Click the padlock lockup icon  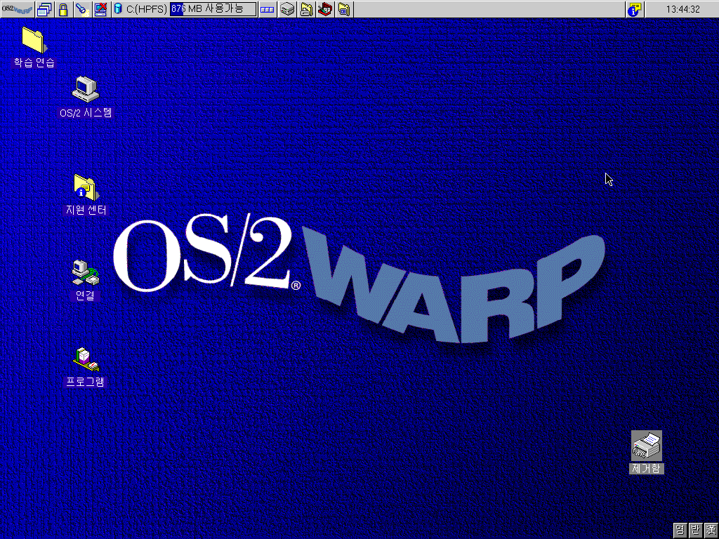(x=63, y=9)
